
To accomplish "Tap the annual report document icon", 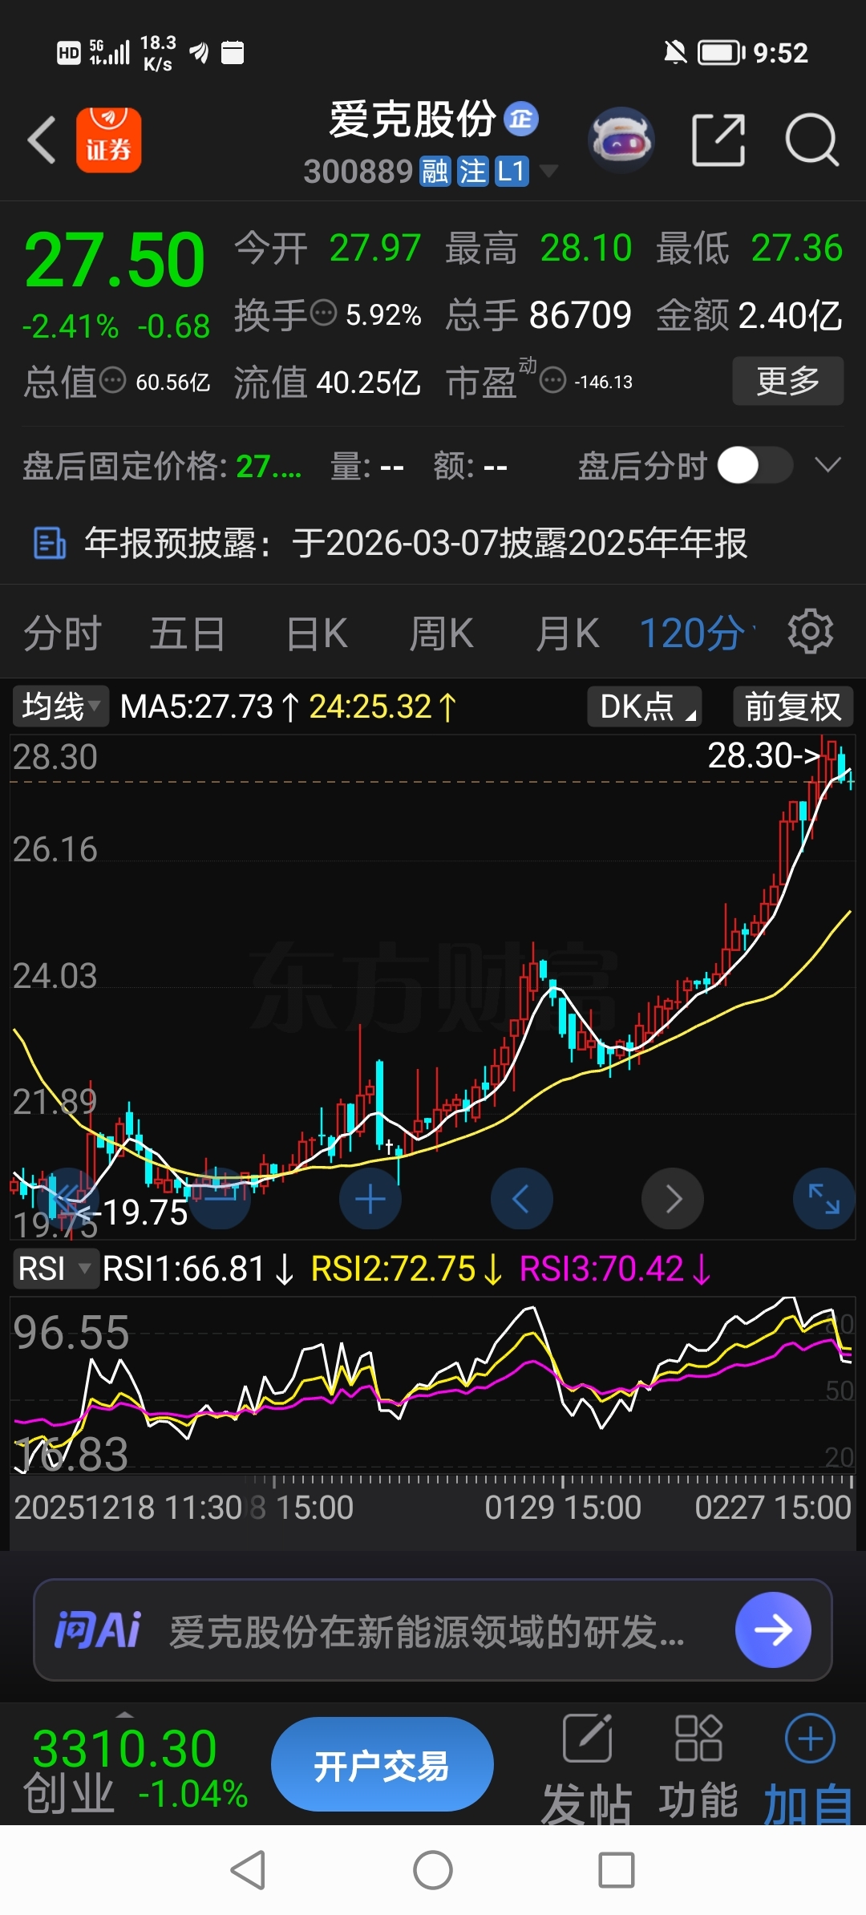I will click(x=50, y=543).
